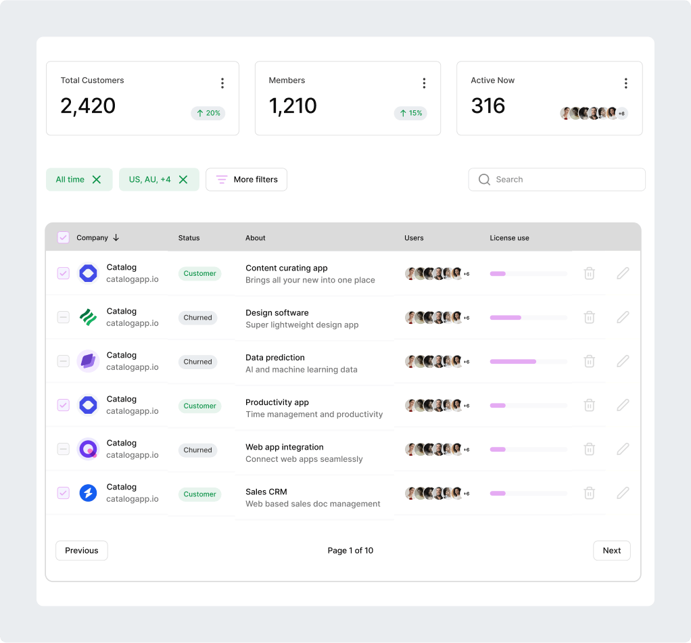691x643 pixels.
Task: Go to the Next page
Action: (x=611, y=550)
